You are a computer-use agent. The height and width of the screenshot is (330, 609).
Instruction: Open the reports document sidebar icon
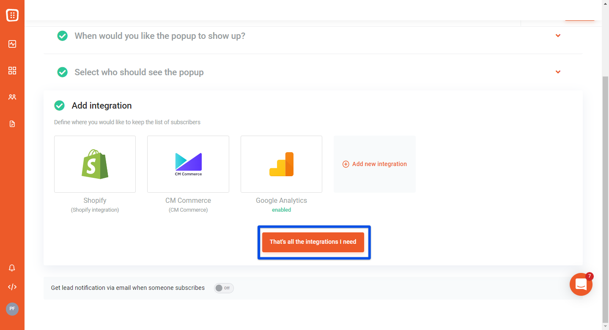pos(12,124)
